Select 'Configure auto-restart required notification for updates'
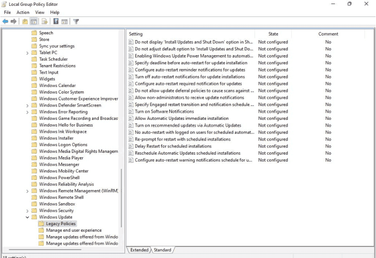Image resolution: width=376 pixels, height=258 pixels. 188,84
